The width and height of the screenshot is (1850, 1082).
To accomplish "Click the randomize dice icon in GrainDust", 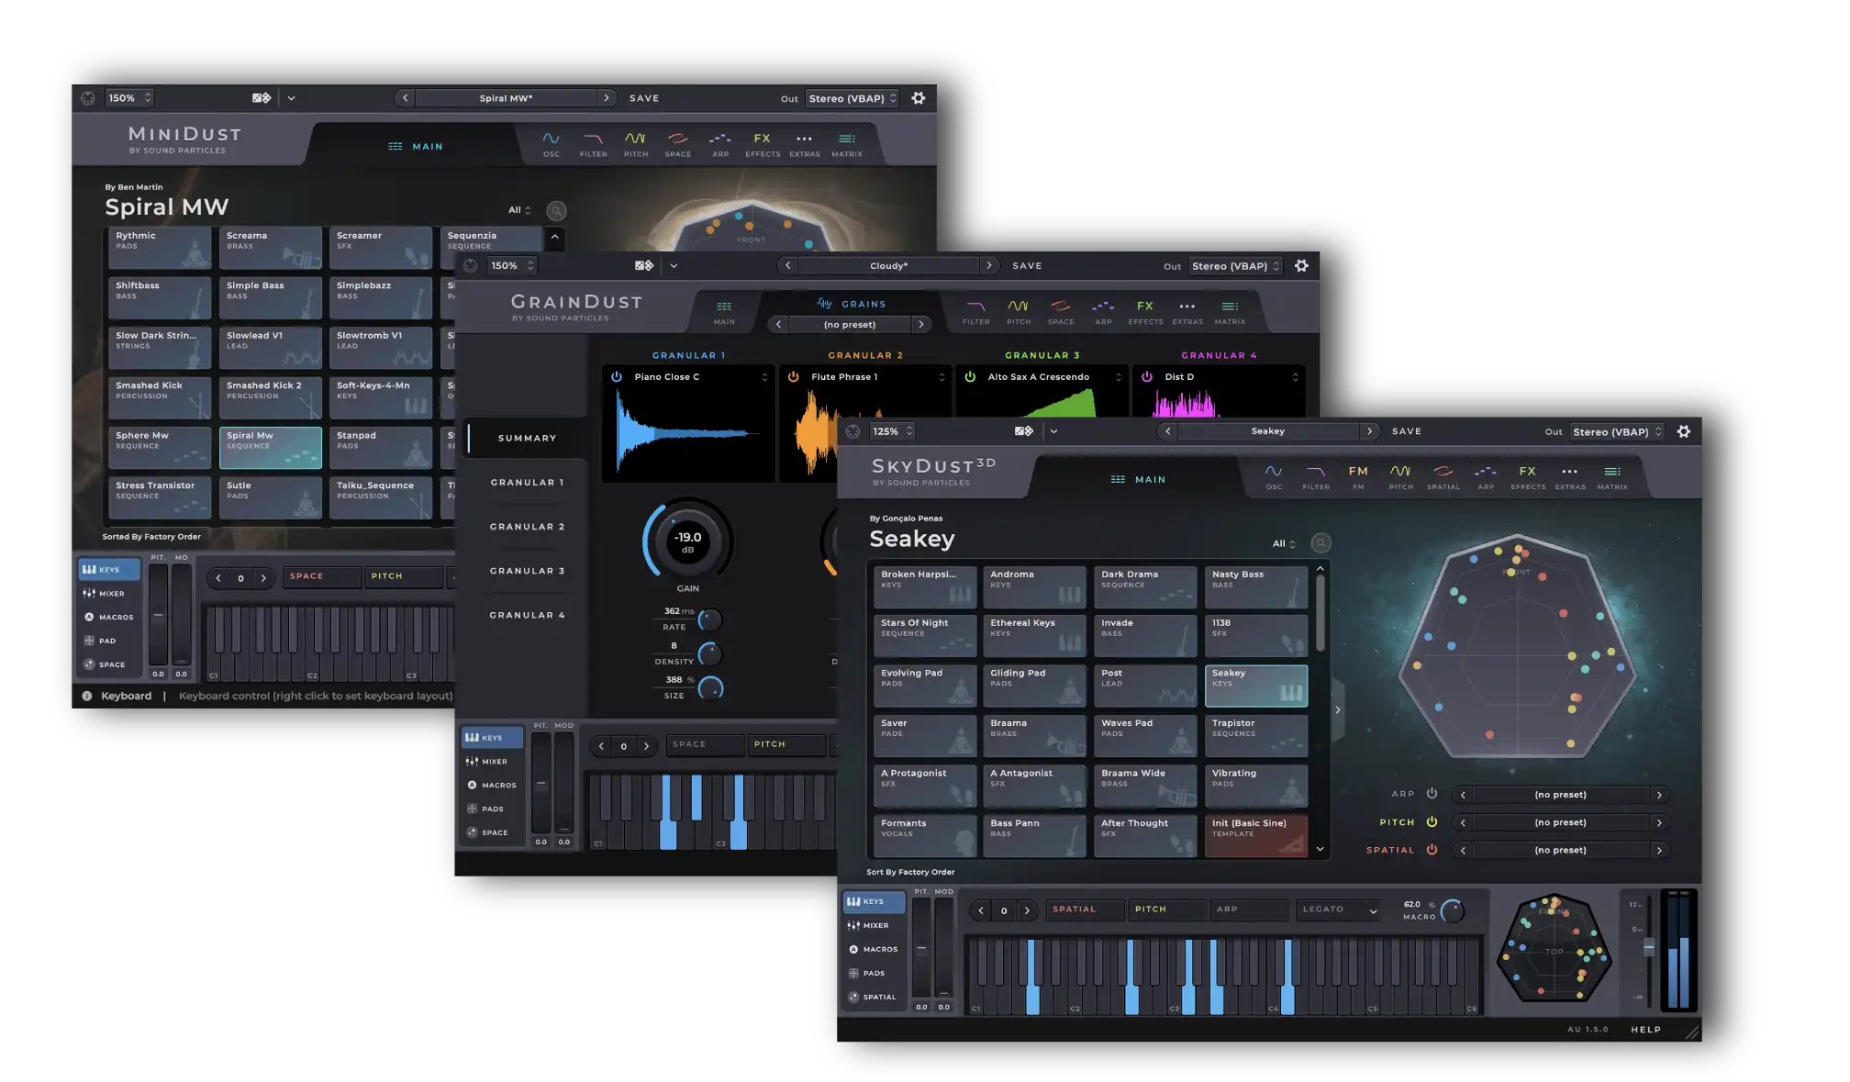I will [644, 266].
